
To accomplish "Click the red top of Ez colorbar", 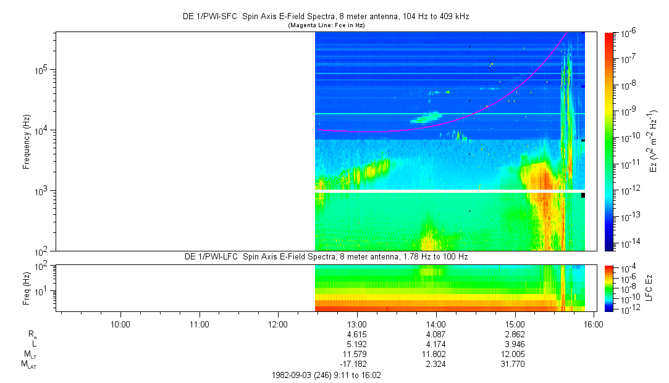I will pyautogui.click(x=609, y=36).
